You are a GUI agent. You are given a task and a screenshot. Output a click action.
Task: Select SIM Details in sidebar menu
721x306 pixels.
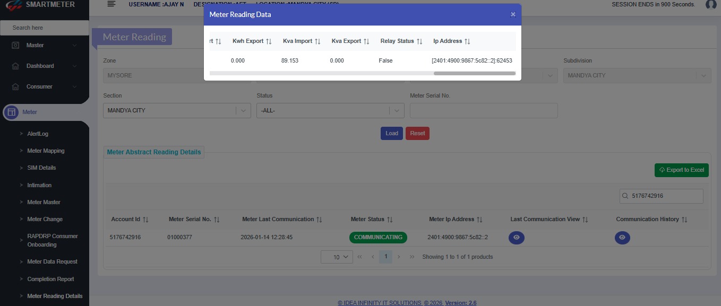[41, 168]
